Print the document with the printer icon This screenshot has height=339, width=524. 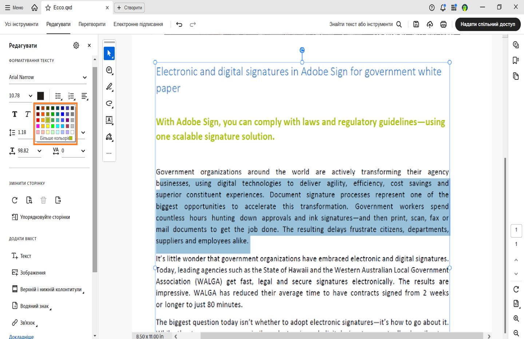point(443,24)
